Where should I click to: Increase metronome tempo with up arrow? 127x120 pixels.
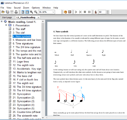click(108, 11)
